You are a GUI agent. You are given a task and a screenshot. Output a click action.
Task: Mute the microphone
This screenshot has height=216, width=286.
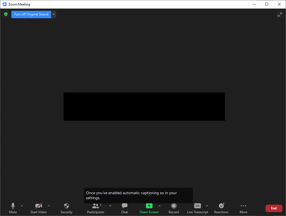tap(13, 208)
